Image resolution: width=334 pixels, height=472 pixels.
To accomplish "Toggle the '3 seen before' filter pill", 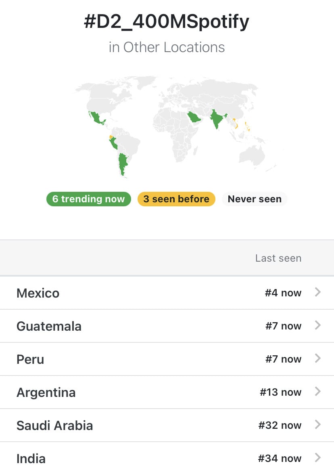I will pyautogui.click(x=176, y=199).
